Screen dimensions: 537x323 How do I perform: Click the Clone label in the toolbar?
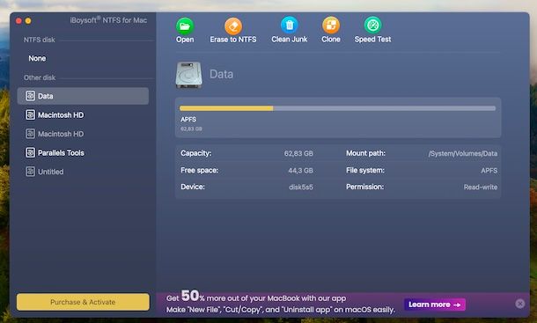coord(331,40)
